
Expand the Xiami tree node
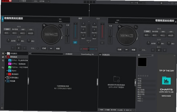pos(7,71)
